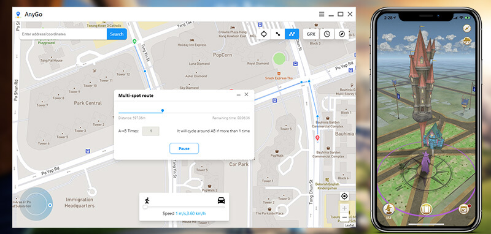Open the GPX import button

coord(311,34)
